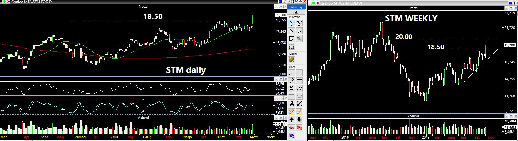This screenshot has width=518, height=141.
Task: Click the 19,200 price tag on the daily axis
Action: click(281, 15)
